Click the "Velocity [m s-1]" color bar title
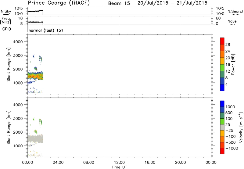The height and width of the screenshot is (169, 244). 241,127
